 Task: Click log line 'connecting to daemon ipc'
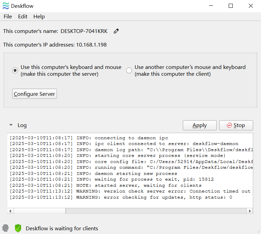pos(89,138)
